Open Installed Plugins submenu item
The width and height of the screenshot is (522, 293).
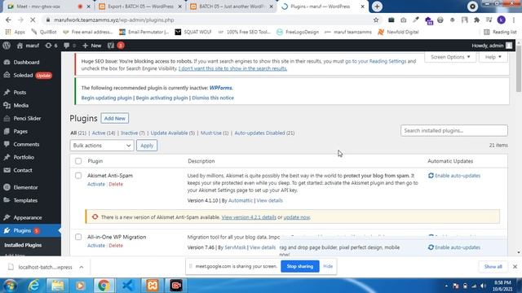point(23,245)
